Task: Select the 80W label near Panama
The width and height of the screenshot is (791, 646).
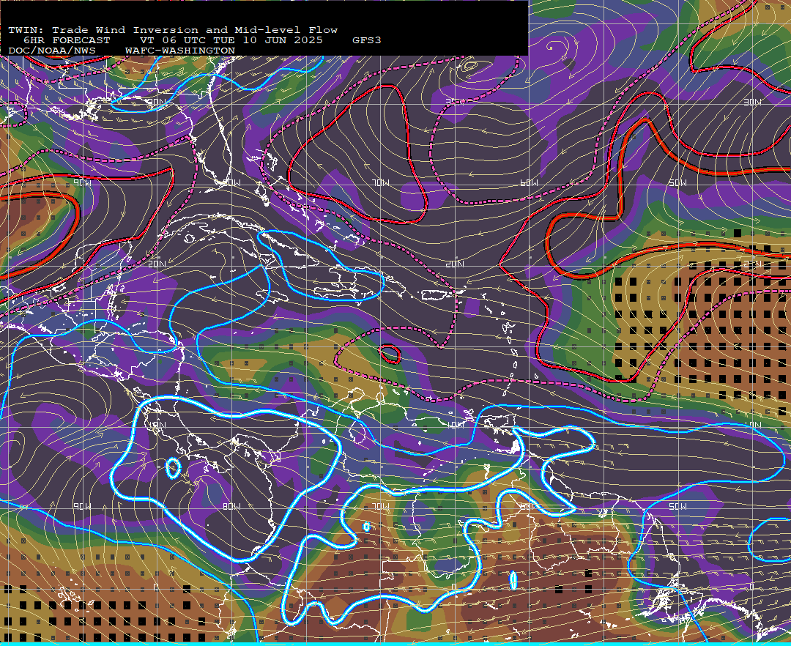Action: tap(231, 506)
